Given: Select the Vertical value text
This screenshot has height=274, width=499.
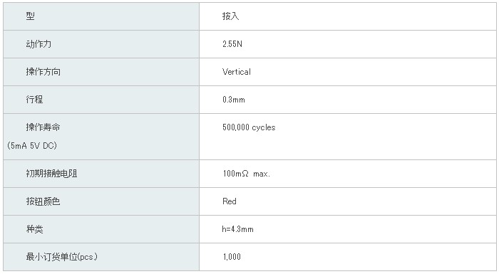Looking at the screenshot, I should (x=237, y=72).
